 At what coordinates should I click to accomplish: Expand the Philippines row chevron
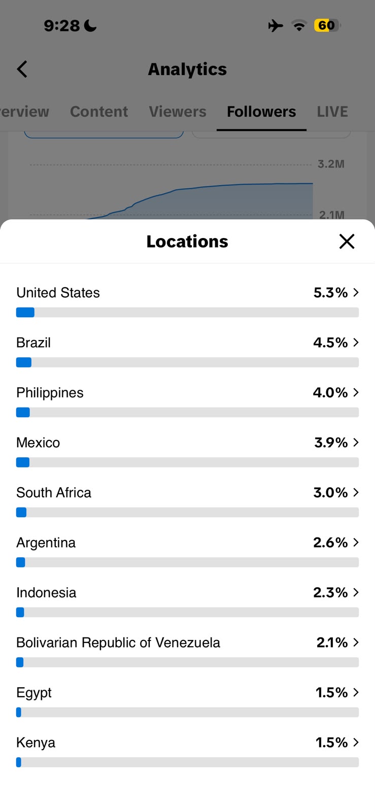click(356, 392)
